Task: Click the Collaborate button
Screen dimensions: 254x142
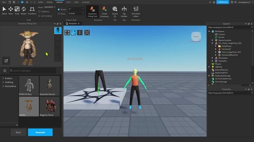Action: [223, 2]
